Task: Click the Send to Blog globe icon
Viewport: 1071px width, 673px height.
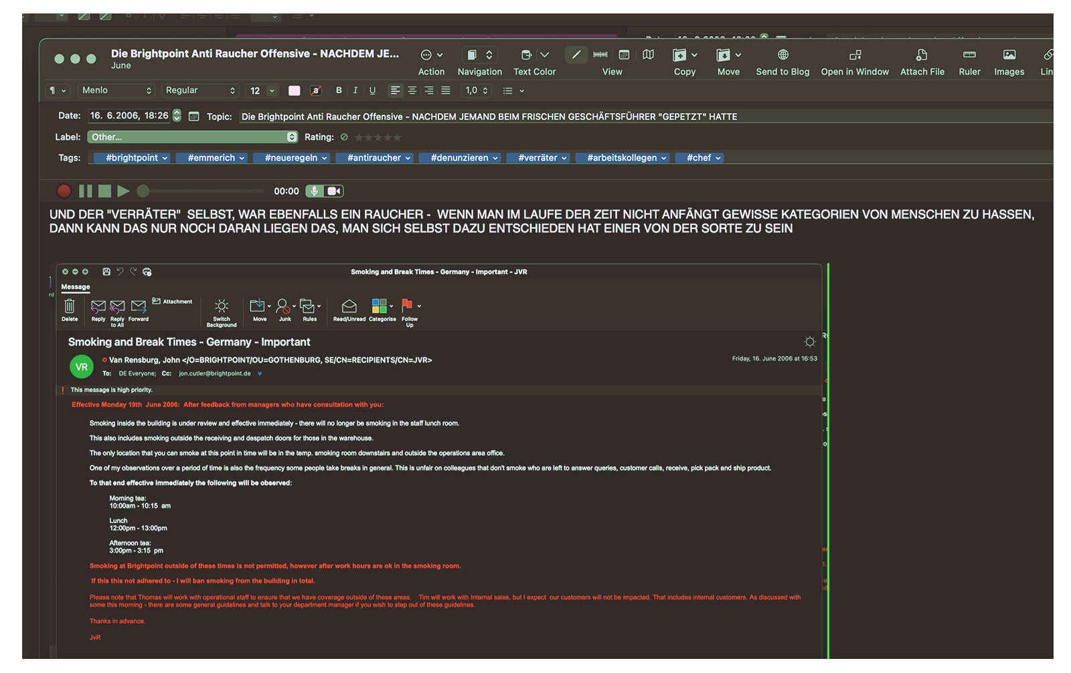Action: [x=782, y=55]
